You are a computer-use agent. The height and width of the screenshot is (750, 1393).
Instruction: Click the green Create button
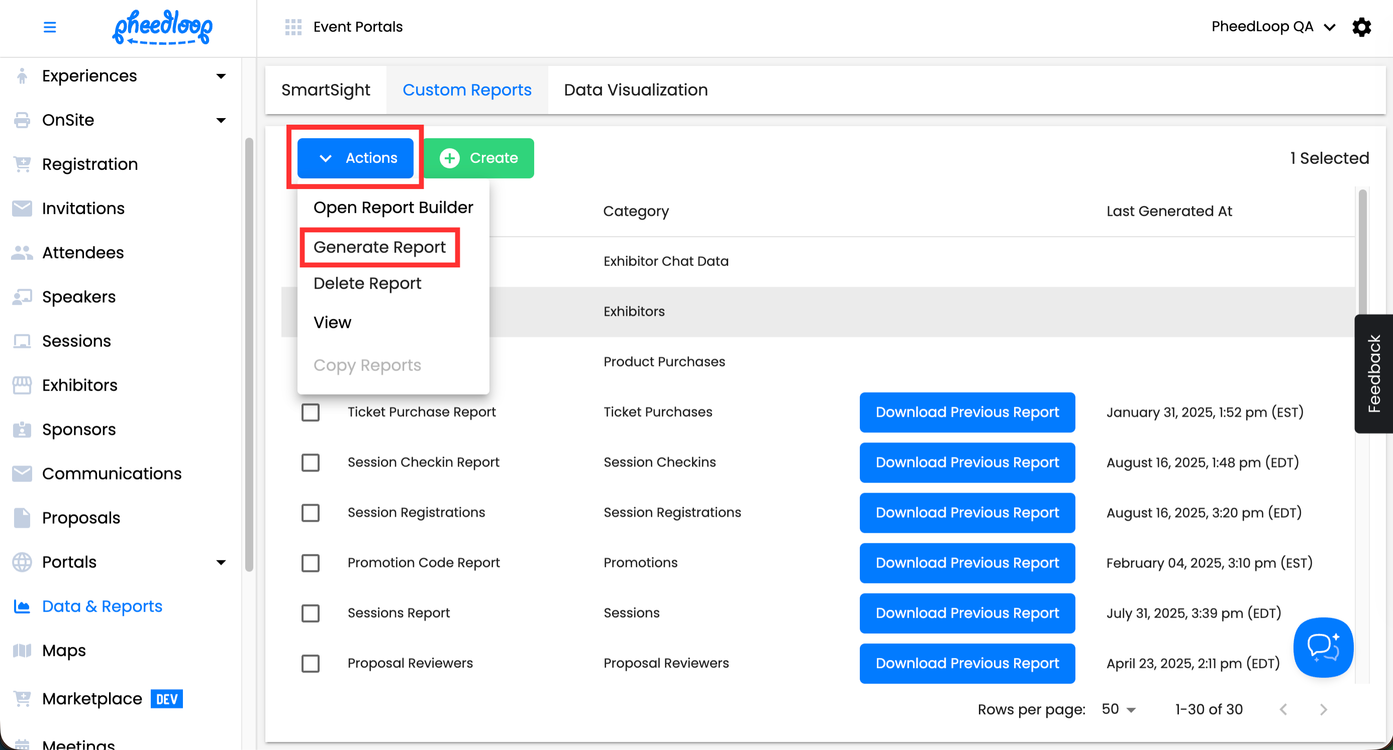tap(479, 158)
